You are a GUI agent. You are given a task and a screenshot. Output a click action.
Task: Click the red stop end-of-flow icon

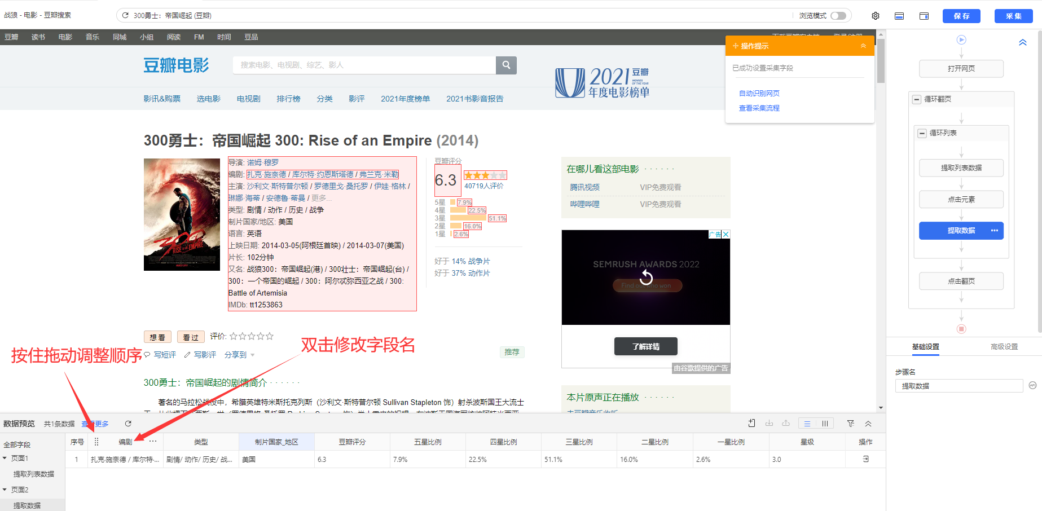[961, 329]
